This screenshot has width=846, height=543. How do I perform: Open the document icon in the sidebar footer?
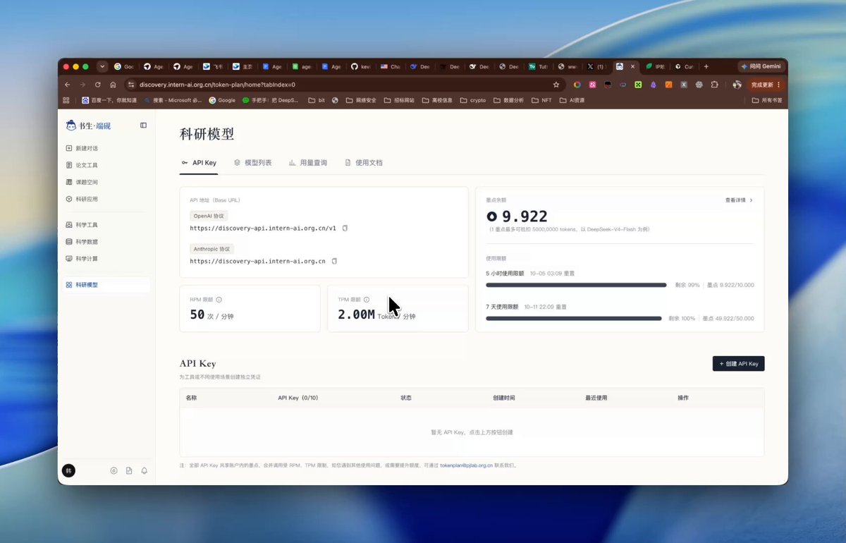(129, 470)
